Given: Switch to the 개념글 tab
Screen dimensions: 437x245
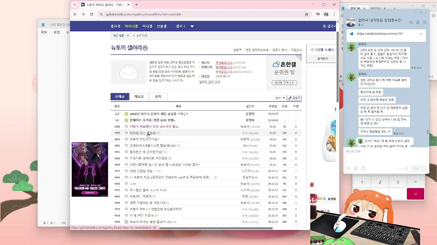Looking at the screenshot, I should [139, 97].
